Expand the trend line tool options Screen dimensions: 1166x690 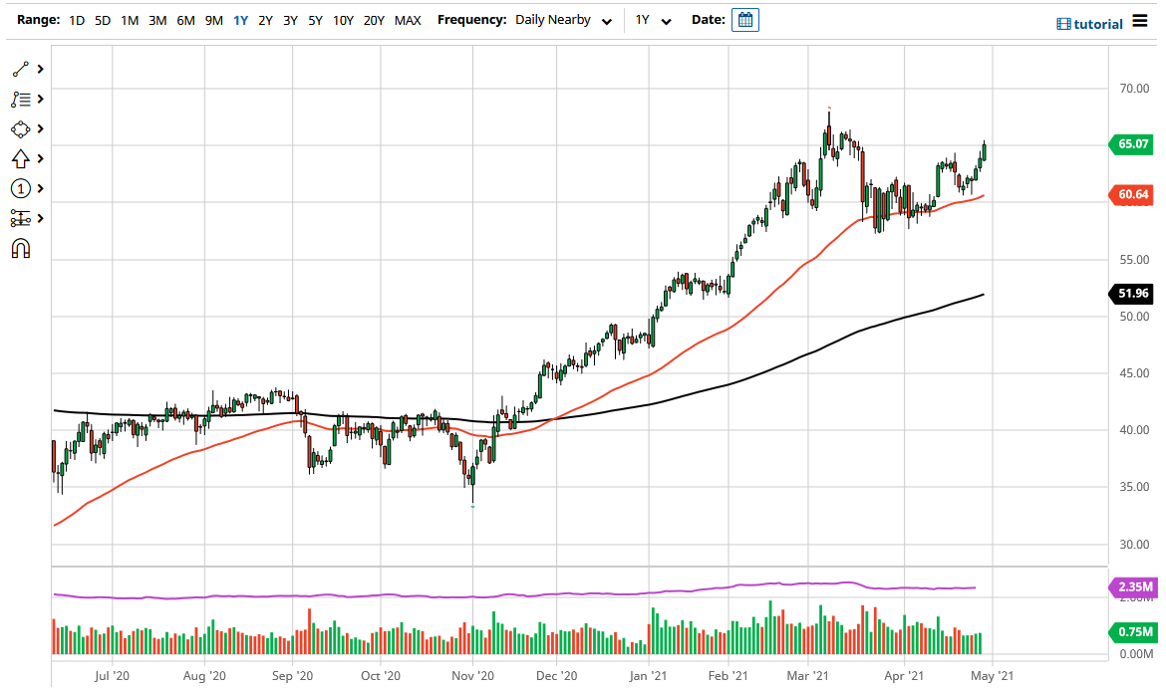click(39, 69)
